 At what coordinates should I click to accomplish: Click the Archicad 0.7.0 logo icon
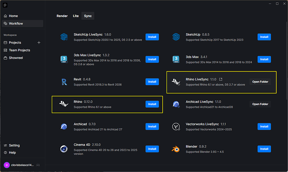(x=64, y=126)
